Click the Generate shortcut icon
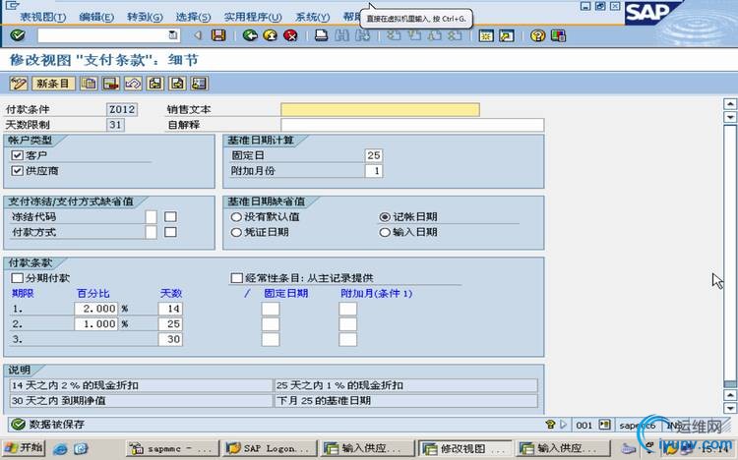Viewport: 738px width, 460px height. 507,35
